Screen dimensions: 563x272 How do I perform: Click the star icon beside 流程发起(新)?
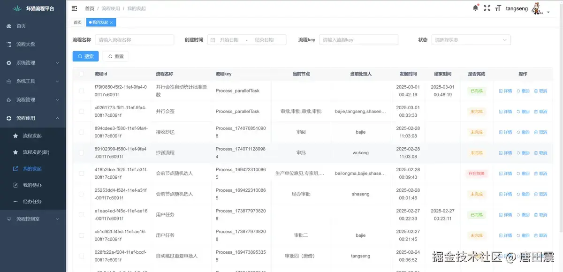point(15,152)
